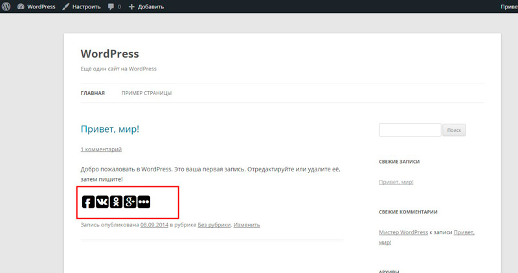The height and width of the screenshot is (273, 518).
Task: Click the Добро пожаловать в WordPress paragraph
Action: [x=210, y=174]
